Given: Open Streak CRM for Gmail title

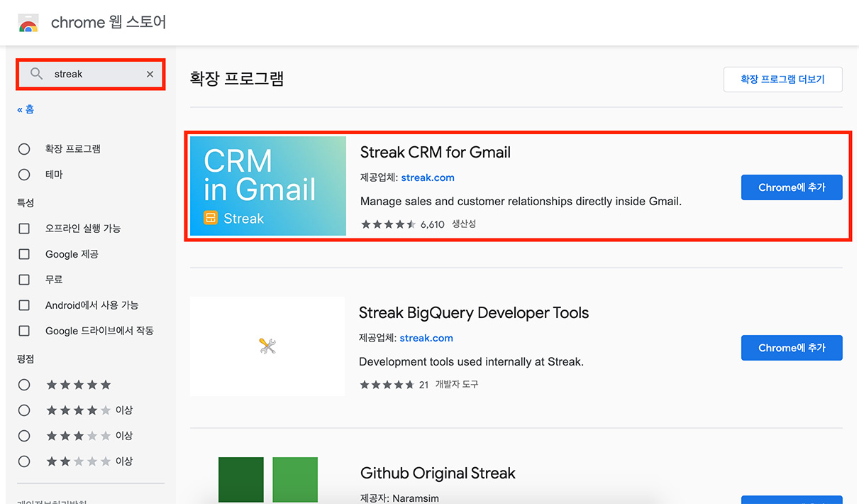Looking at the screenshot, I should pos(436,153).
